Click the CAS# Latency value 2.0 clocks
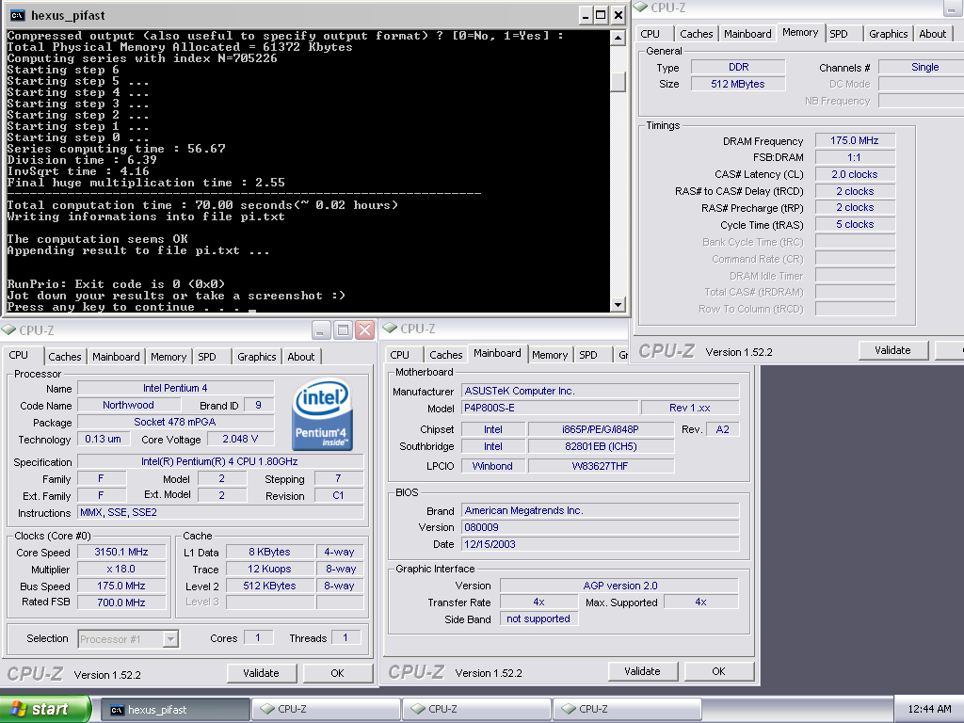This screenshot has width=964, height=723. (x=855, y=174)
